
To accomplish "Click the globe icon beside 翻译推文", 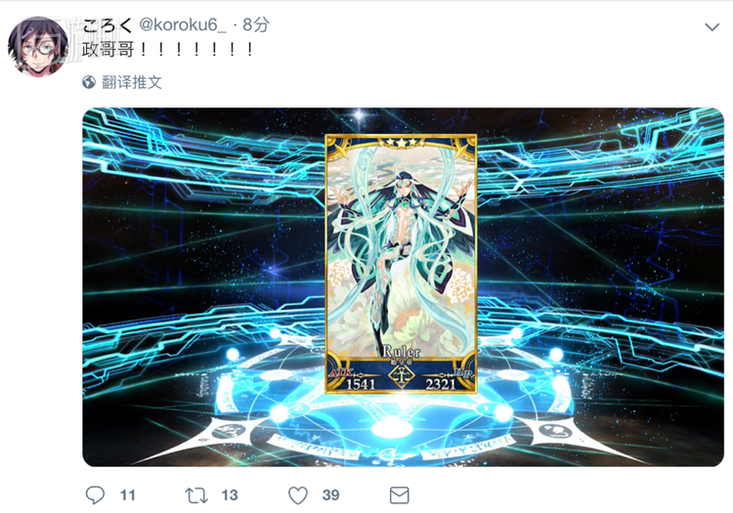I will (x=89, y=82).
